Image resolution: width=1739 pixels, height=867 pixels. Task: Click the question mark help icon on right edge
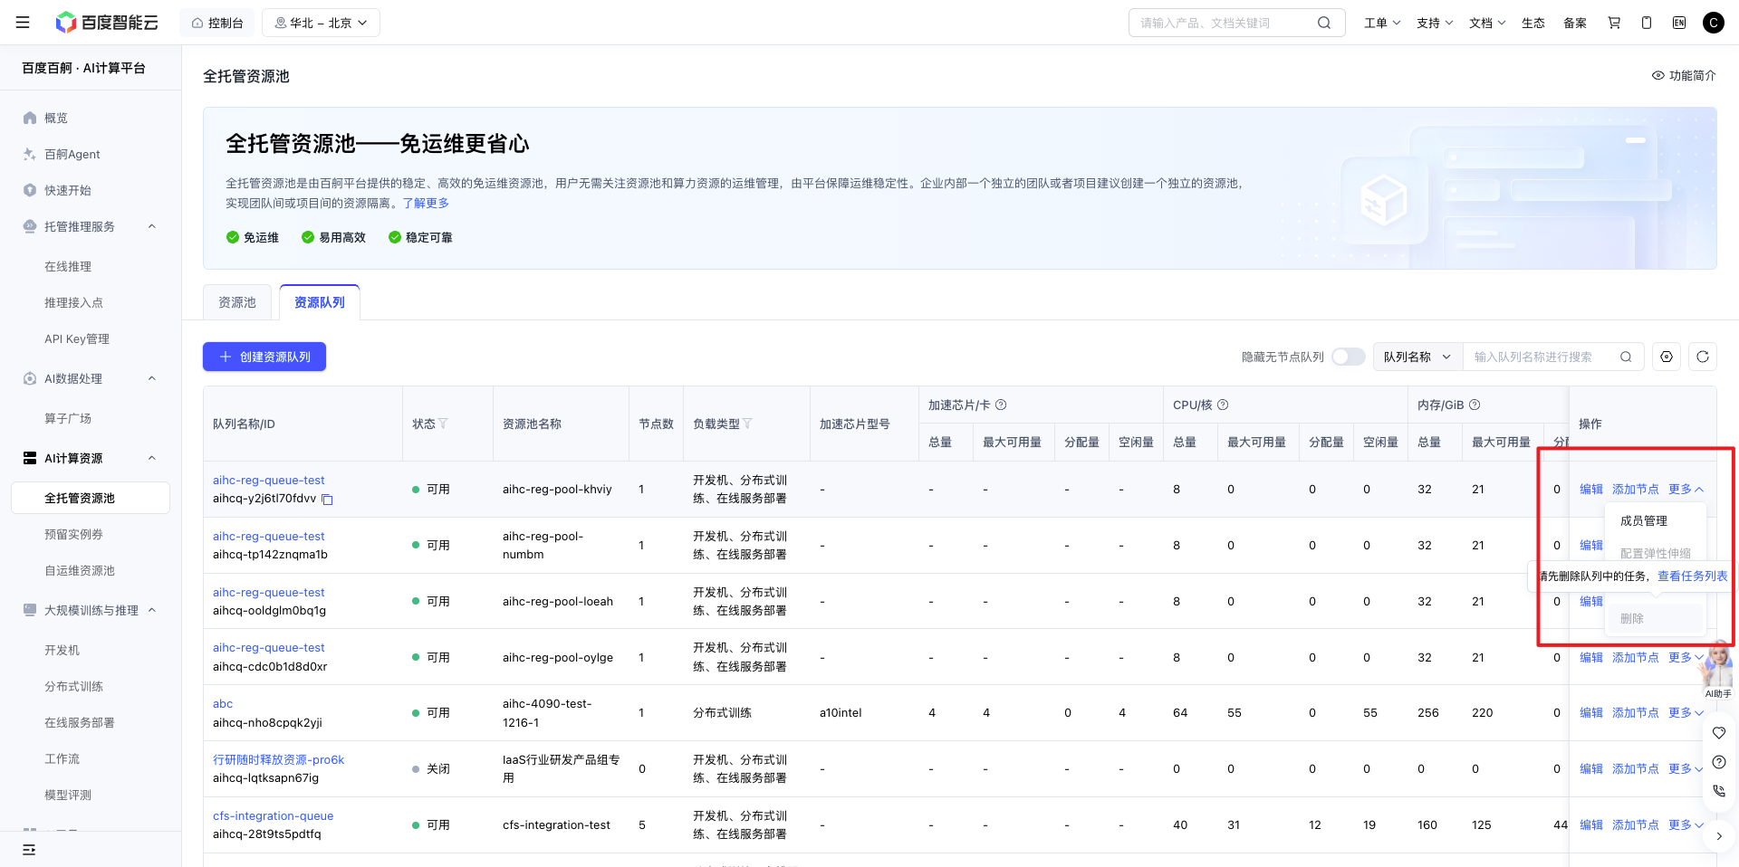coord(1719,762)
